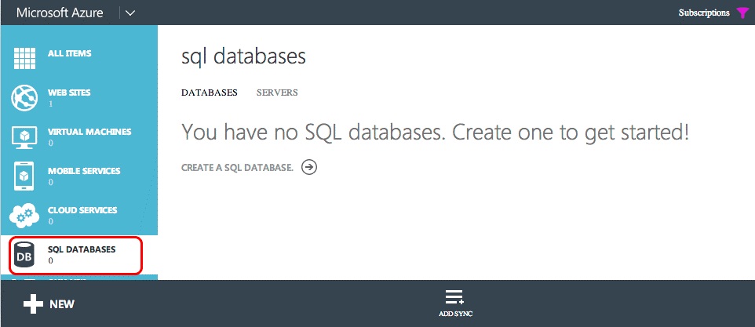The width and height of the screenshot is (755, 327).
Task: Select the Databases tab
Action: (210, 93)
